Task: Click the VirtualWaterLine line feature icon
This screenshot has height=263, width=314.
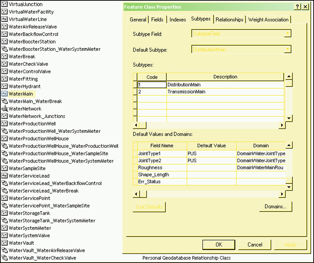Action: (x=5, y=19)
